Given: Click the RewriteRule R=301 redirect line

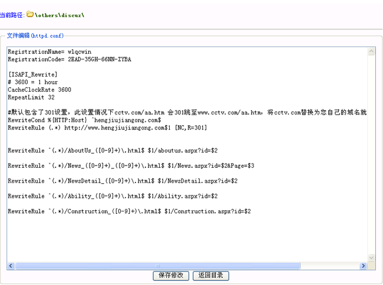Looking at the screenshot, I should [x=107, y=128].
